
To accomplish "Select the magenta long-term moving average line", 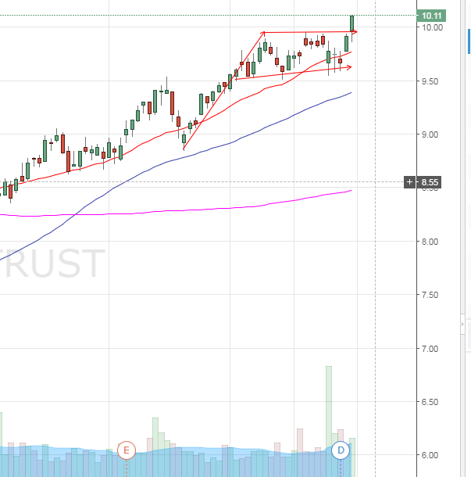I will pyautogui.click(x=156, y=211).
